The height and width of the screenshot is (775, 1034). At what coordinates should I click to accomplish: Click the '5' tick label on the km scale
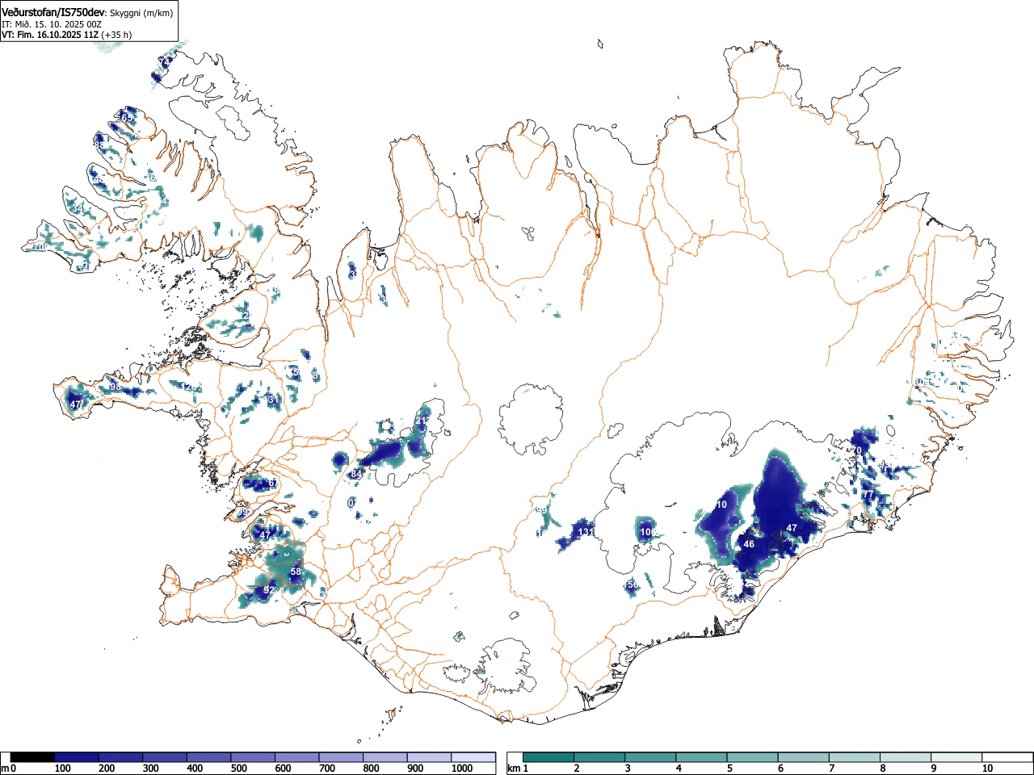pyautogui.click(x=729, y=769)
